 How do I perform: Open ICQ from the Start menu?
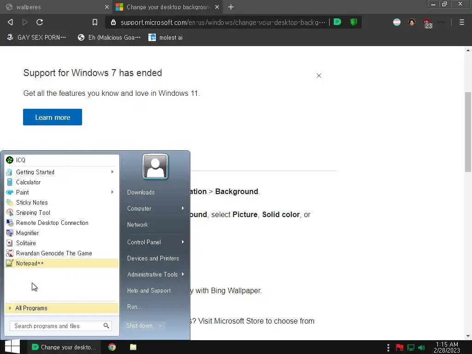tap(62, 160)
